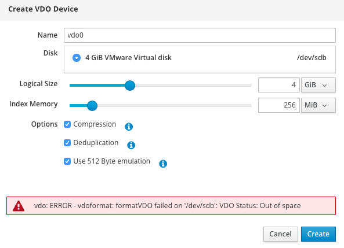The width and height of the screenshot is (344, 248).
Task: Click the Create button
Action: [x=318, y=234]
